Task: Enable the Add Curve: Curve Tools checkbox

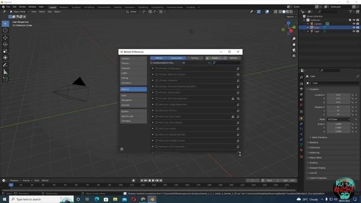Action: pyautogui.click(x=157, y=117)
